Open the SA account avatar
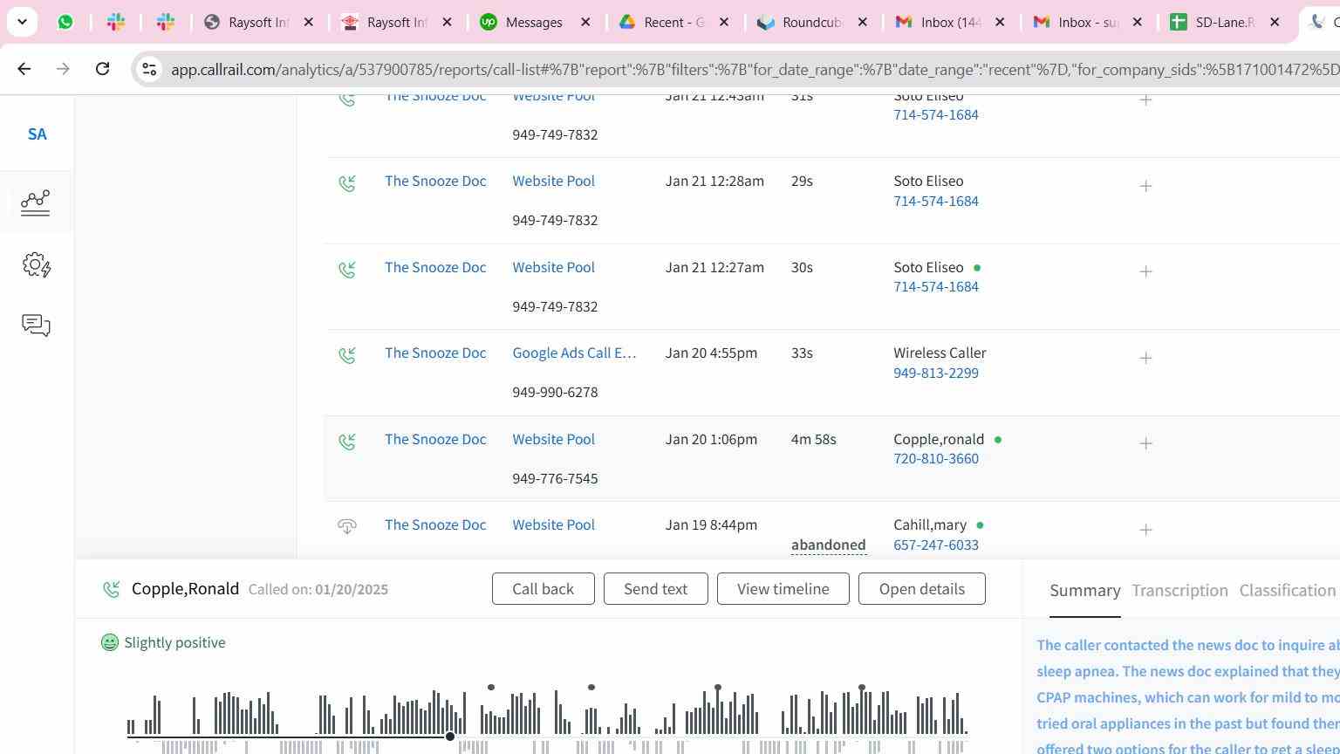 (37, 134)
